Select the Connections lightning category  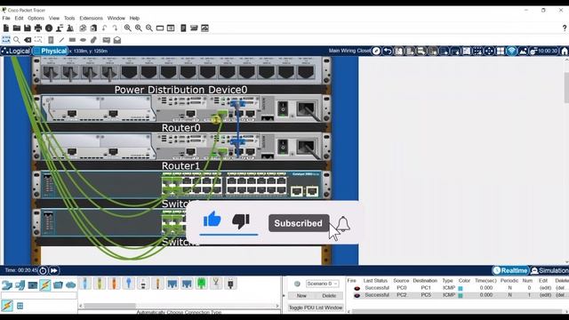pyautogui.click(x=45, y=284)
